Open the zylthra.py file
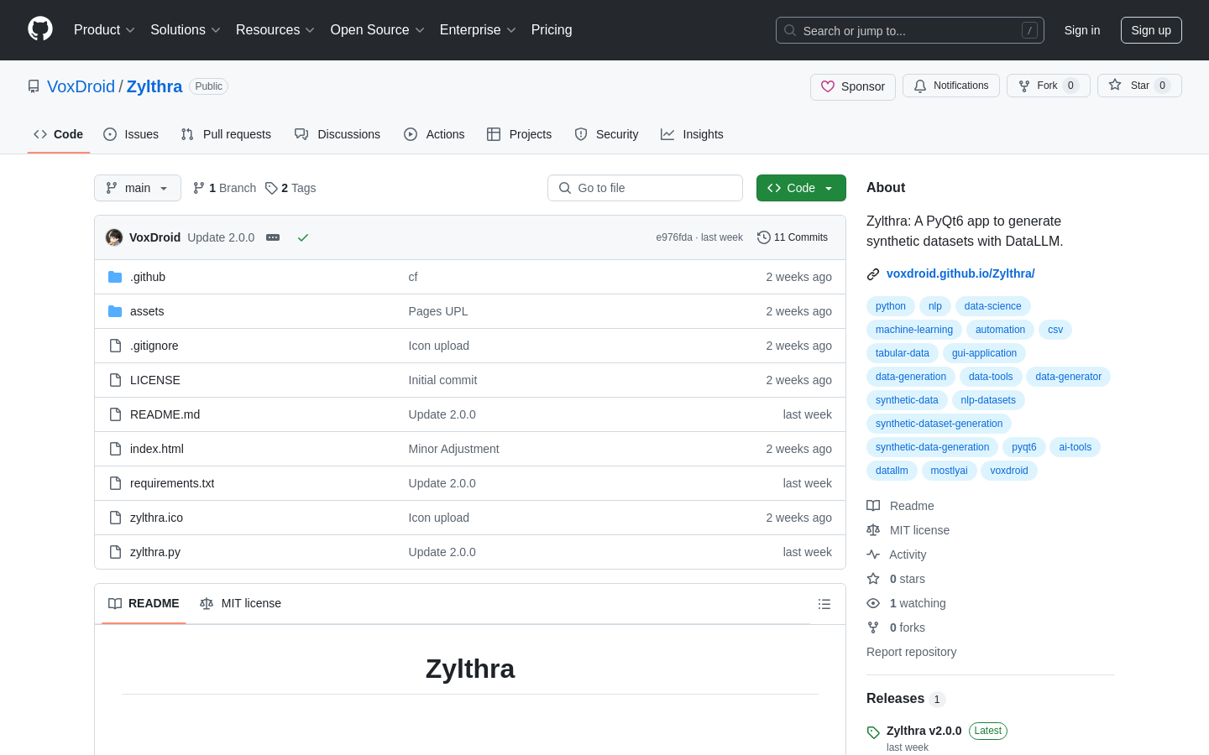The height and width of the screenshot is (755, 1209). point(155,552)
